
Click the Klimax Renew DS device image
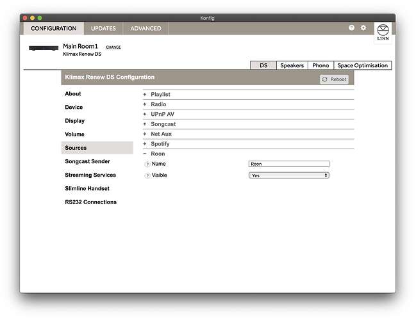pyautogui.click(x=44, y=49)
